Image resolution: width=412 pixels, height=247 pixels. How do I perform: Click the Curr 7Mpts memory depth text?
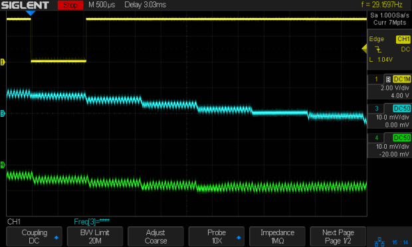click(389, 23)
